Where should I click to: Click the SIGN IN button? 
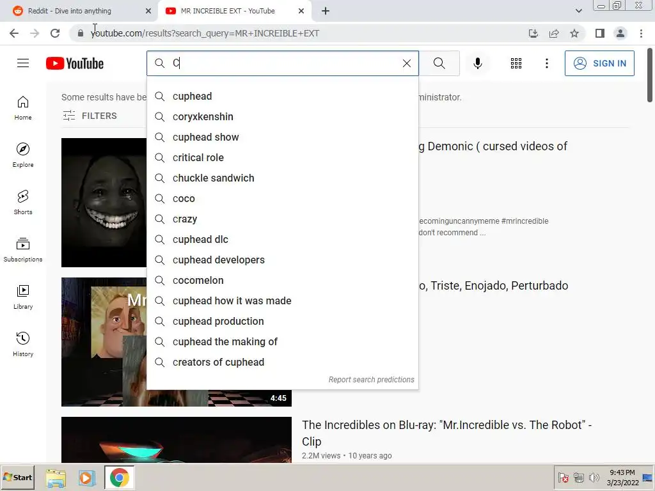[x=599, y=63]
